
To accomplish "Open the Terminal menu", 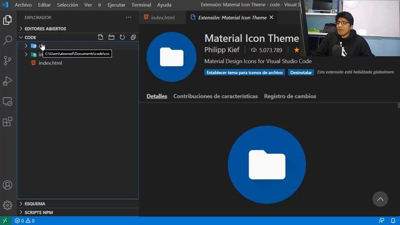I will tap(141, 5).
